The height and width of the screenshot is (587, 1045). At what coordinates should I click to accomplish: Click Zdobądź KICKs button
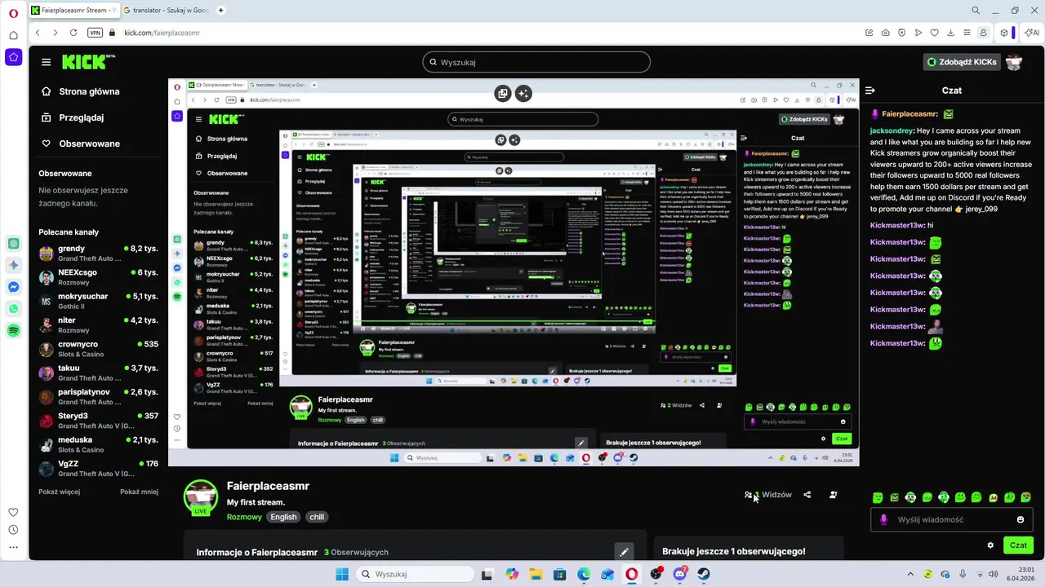point(961,62)
